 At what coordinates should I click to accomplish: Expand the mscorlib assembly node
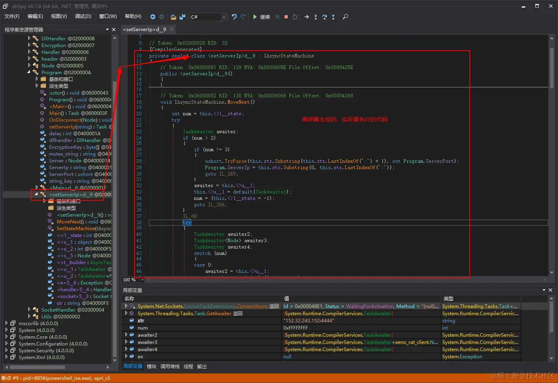(x=6, y=323)
